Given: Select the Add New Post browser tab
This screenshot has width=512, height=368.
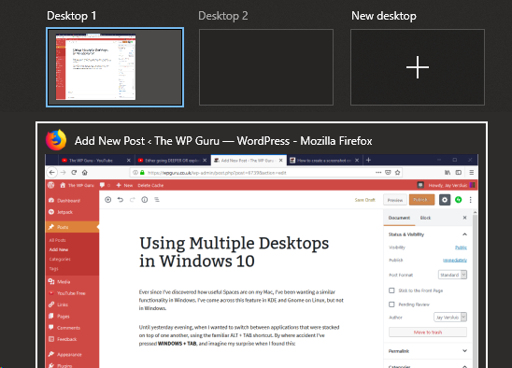Looking at the screenshot, I should click(x=248, y=161).
